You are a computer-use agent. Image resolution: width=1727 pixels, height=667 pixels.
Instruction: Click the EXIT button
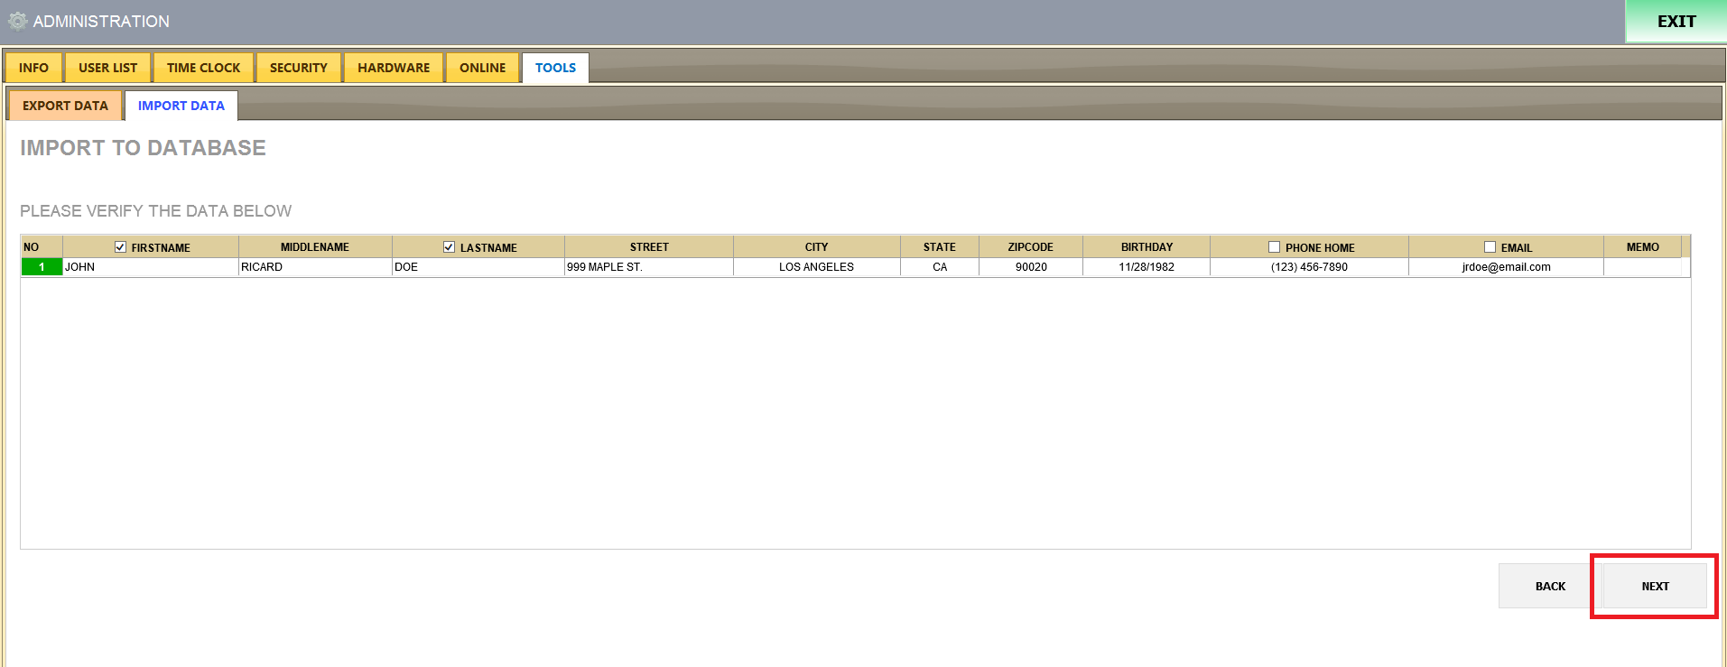pyautogui.click(x=1676, y=22)
